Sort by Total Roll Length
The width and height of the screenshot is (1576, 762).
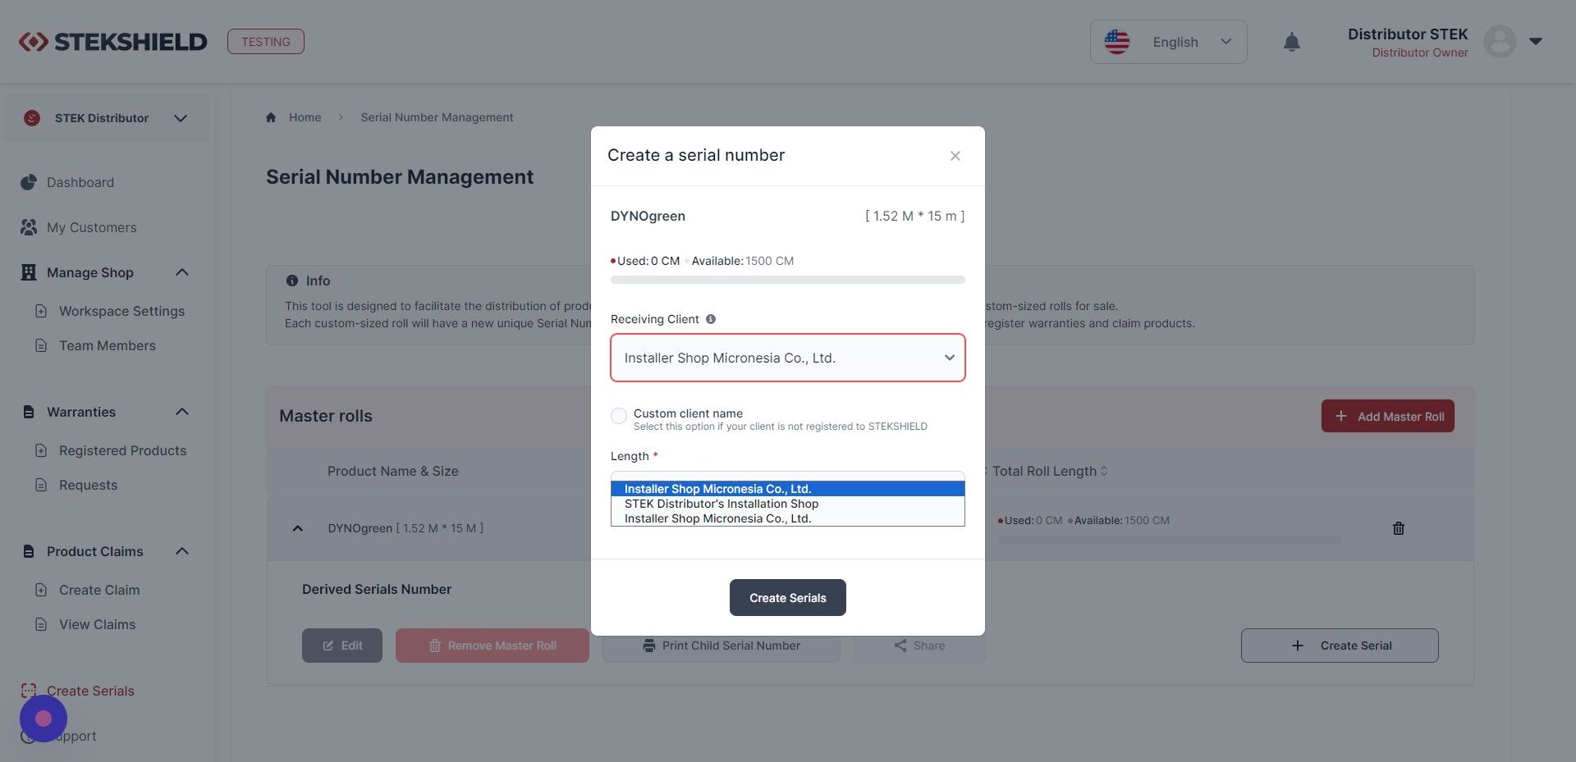tap(1050, 471)
